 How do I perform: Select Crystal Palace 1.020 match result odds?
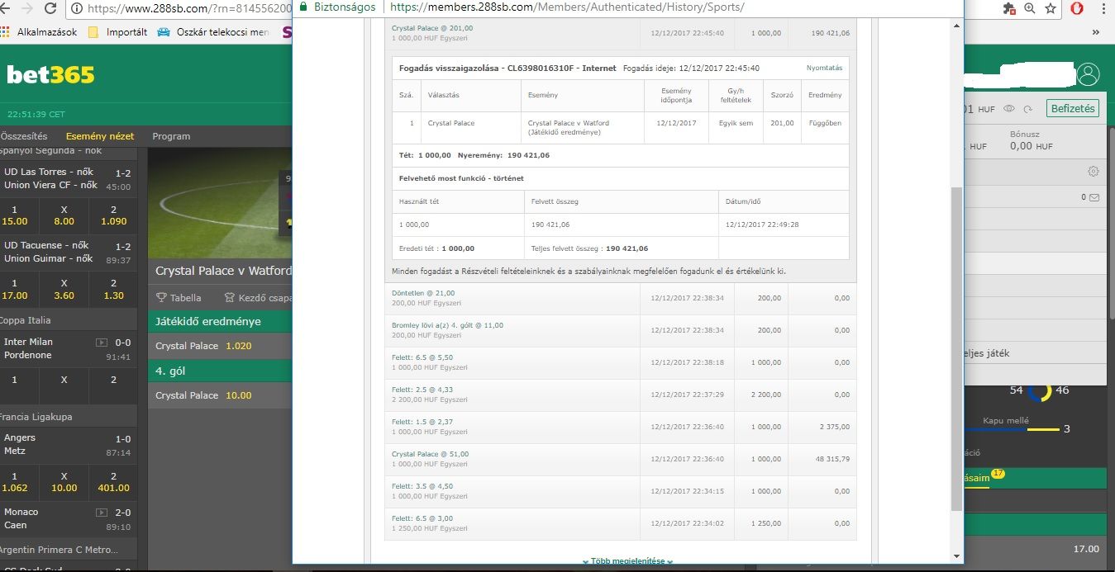click(x=220, y=346)
